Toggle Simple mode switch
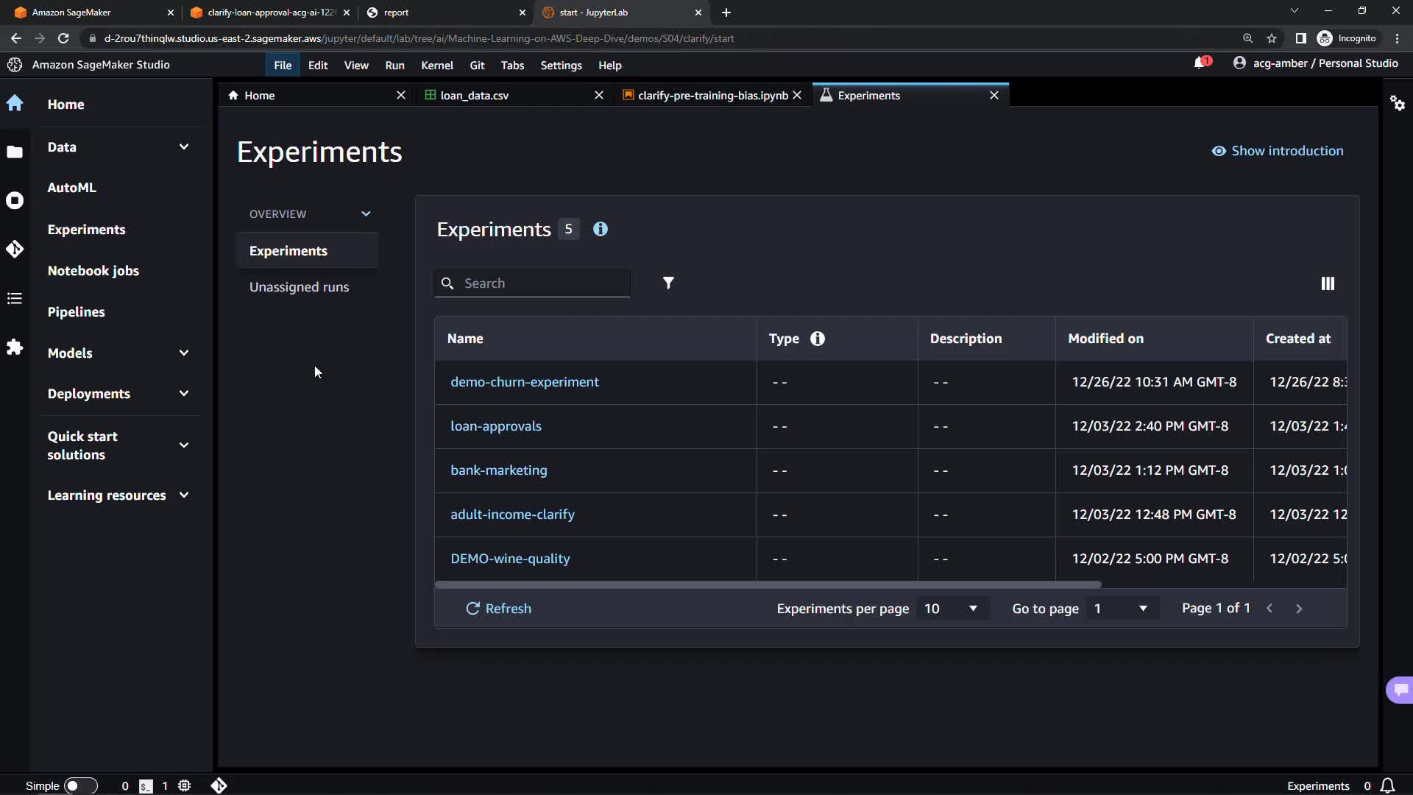The width and height of the screenshot is (1413, 795). 80,786
